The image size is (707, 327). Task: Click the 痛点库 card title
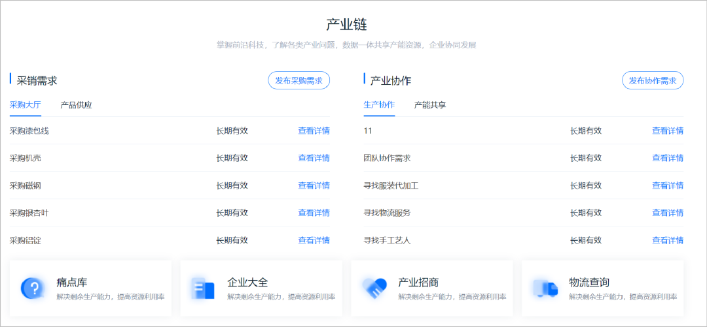pyautogui.click(x=72, y=283)
